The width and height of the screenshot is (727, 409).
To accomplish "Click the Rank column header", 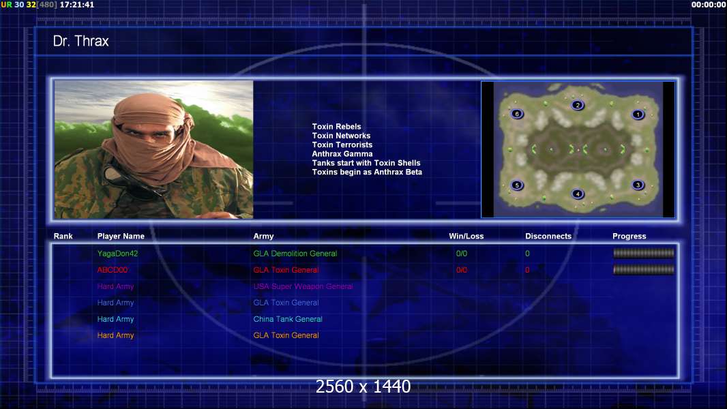I will [x=63, y=237].
